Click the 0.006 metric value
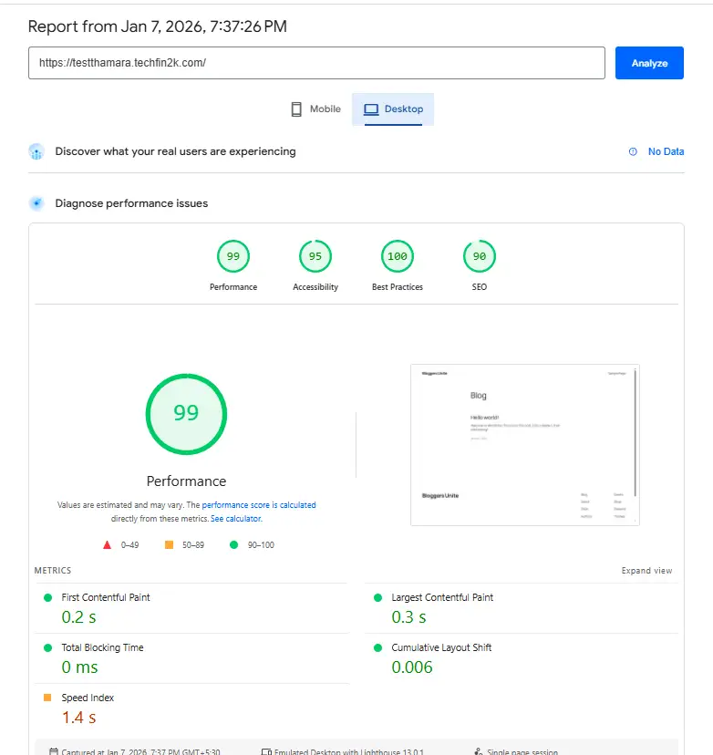 [412, 667]
